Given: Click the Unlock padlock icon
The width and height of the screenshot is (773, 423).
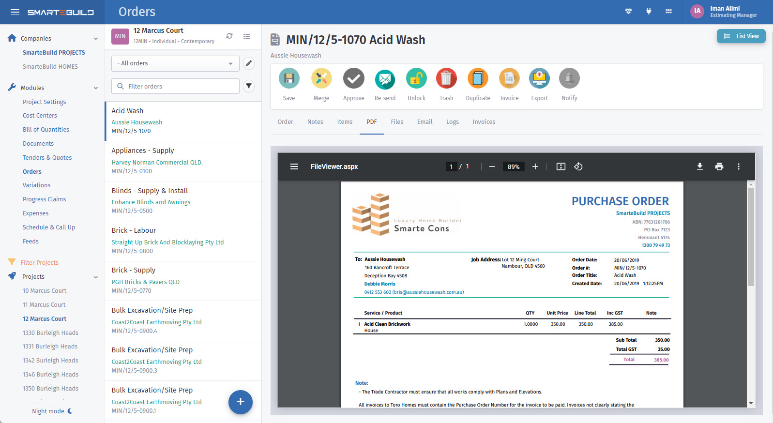Looking at the screenshot, I should 416,78.
